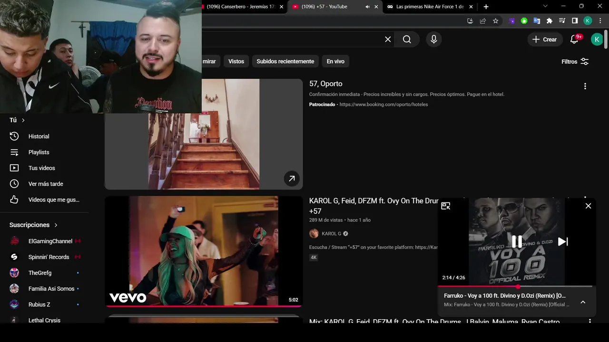Open the Chrome three-dot menu
The image size is (609, 342).
[x=600, y=21]
